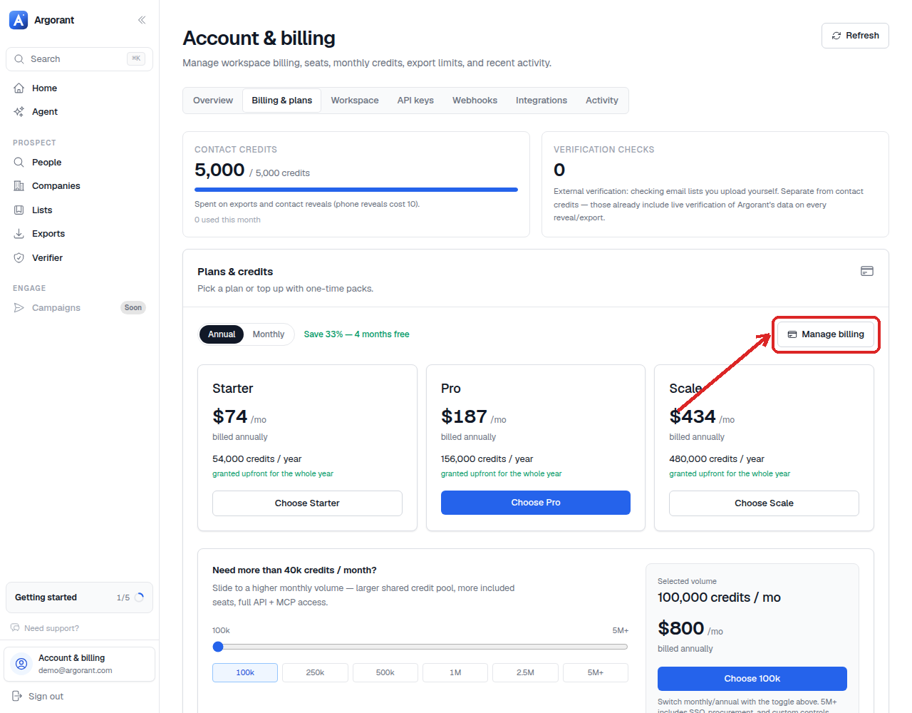Open the Account & billing profile card

79,664
